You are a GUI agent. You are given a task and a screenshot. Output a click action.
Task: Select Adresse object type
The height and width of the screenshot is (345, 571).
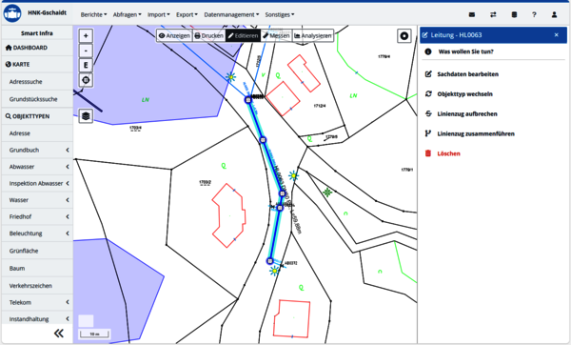[x=37, y=133]
